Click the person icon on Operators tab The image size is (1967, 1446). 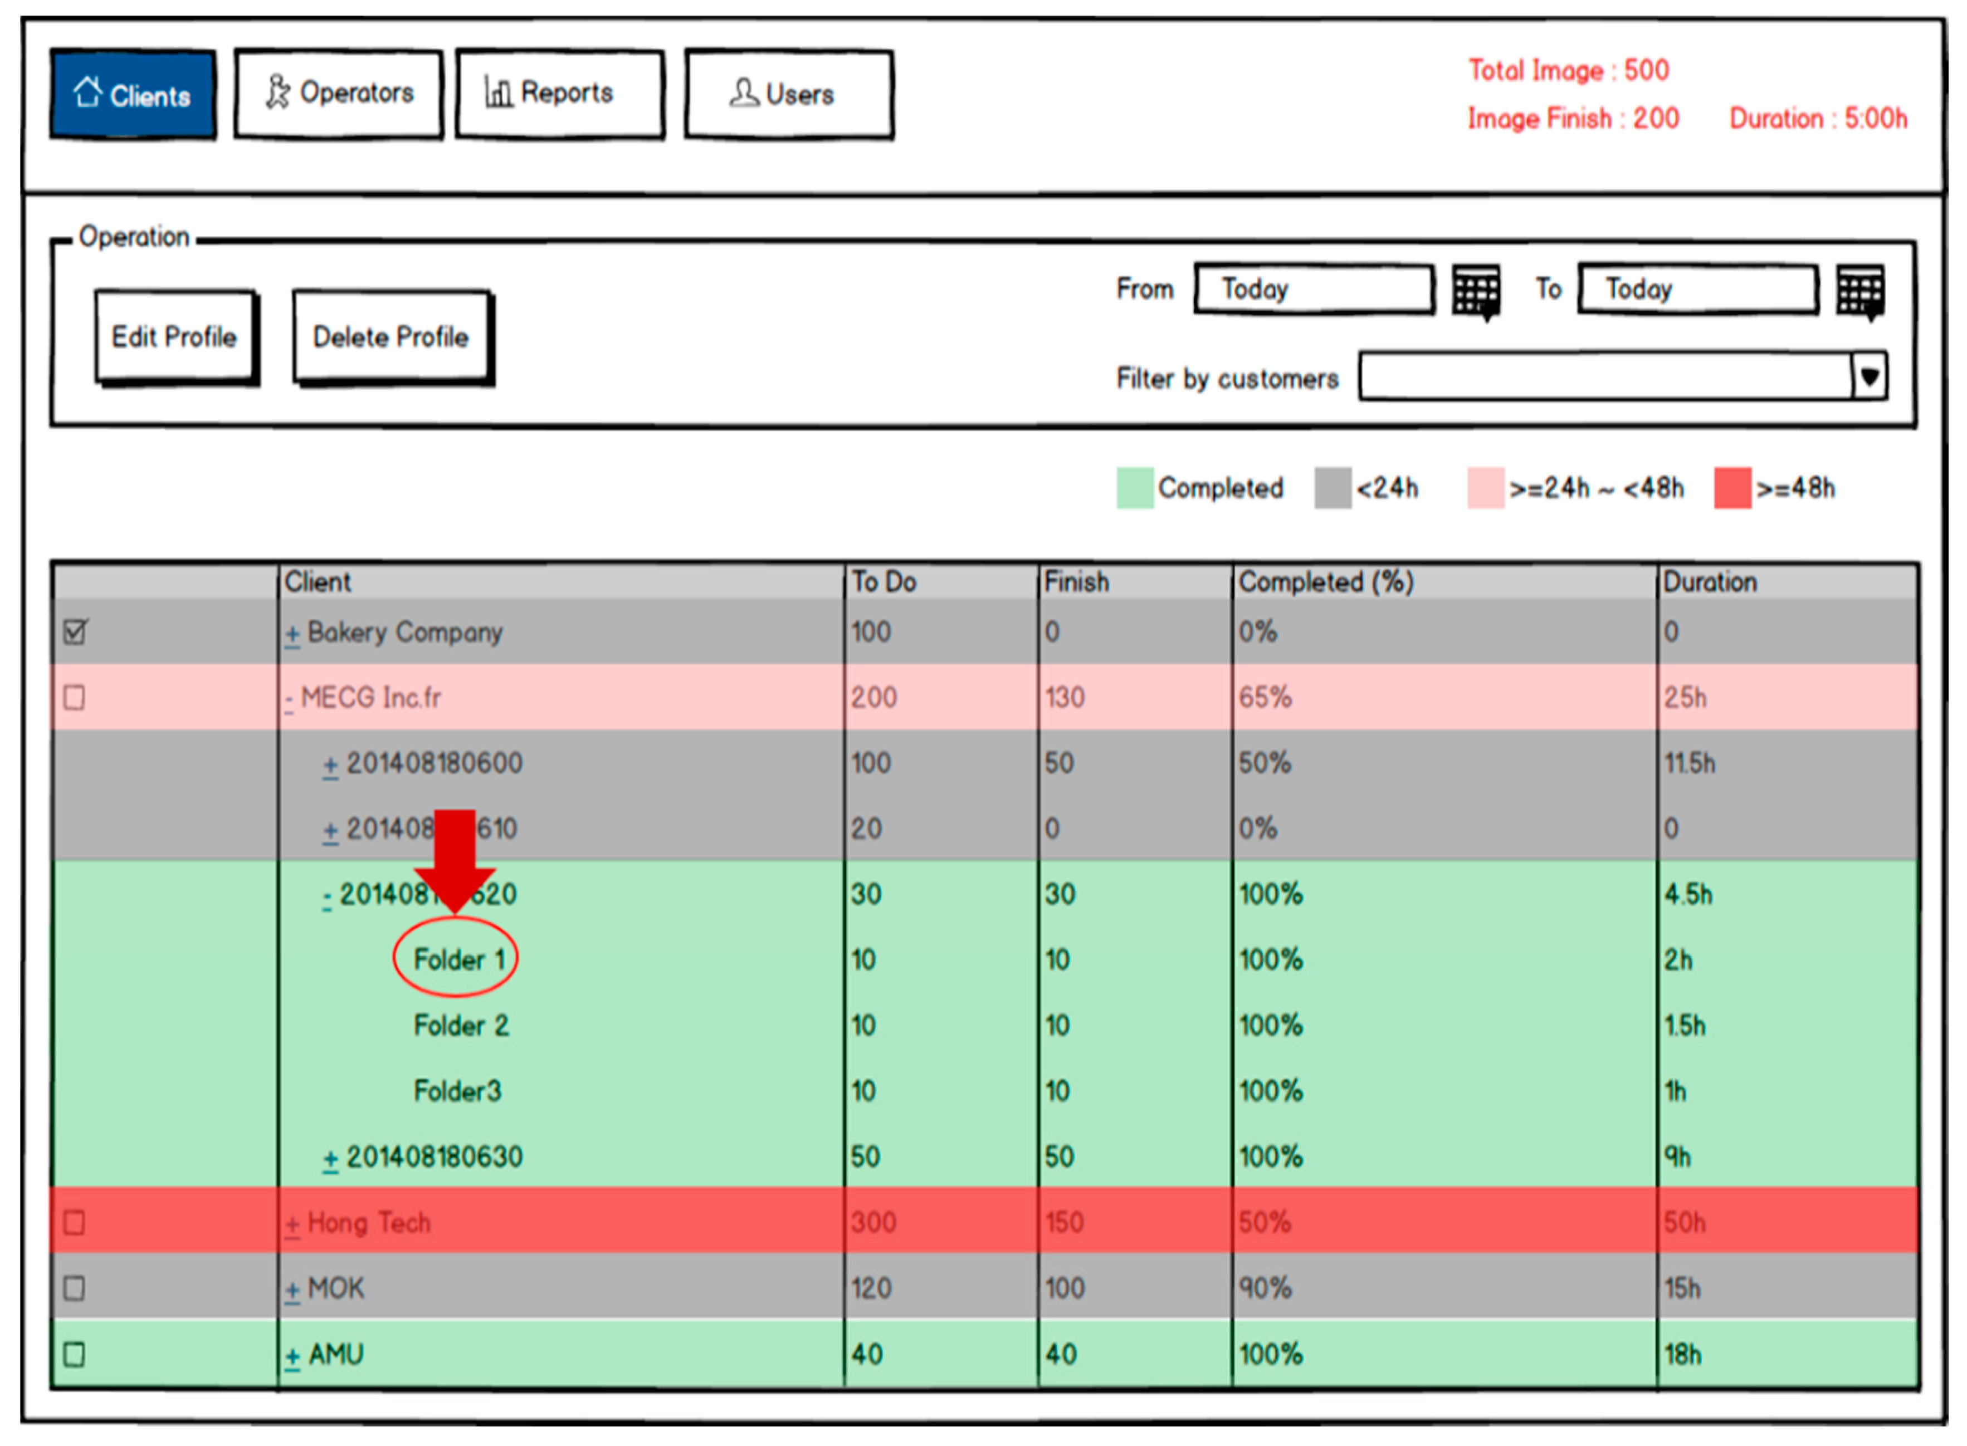point(277,91)
